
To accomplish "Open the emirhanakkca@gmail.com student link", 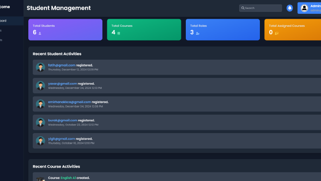I will tap(69, 102).
